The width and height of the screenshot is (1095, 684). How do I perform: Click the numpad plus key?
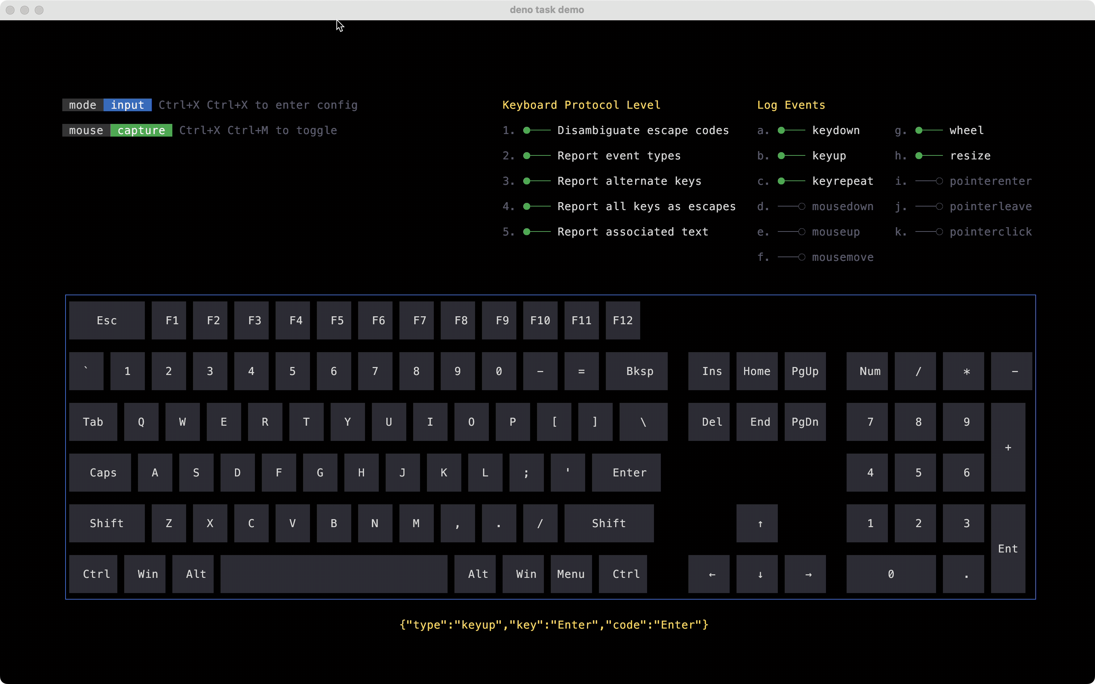click(x=1008, y=447)
